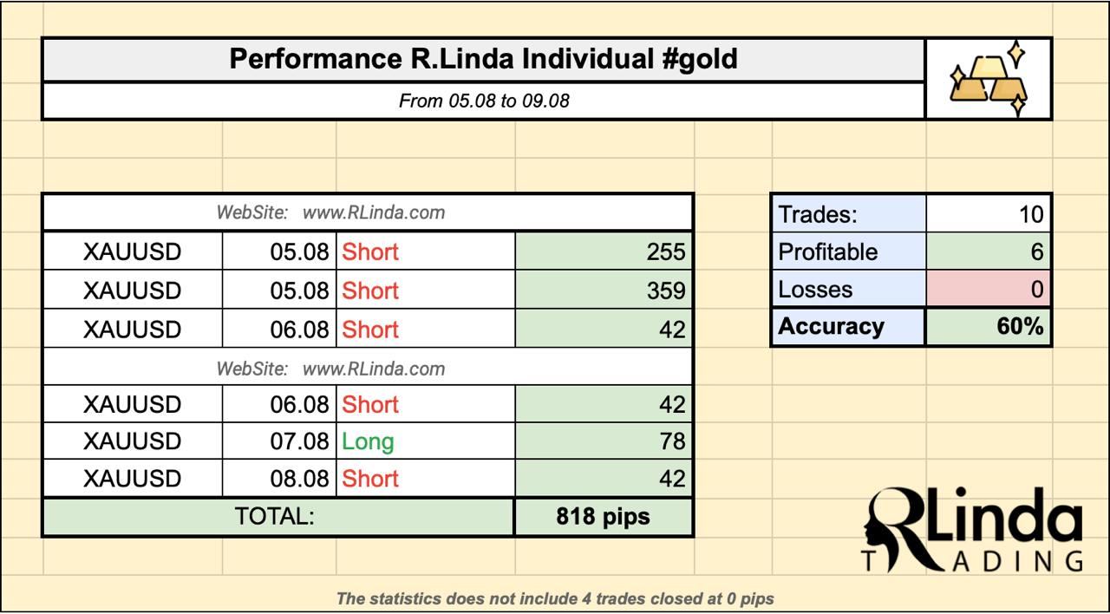
Task: Select the Performance R.Linda Individual #gold title
Action: click(x=483, y=59)
